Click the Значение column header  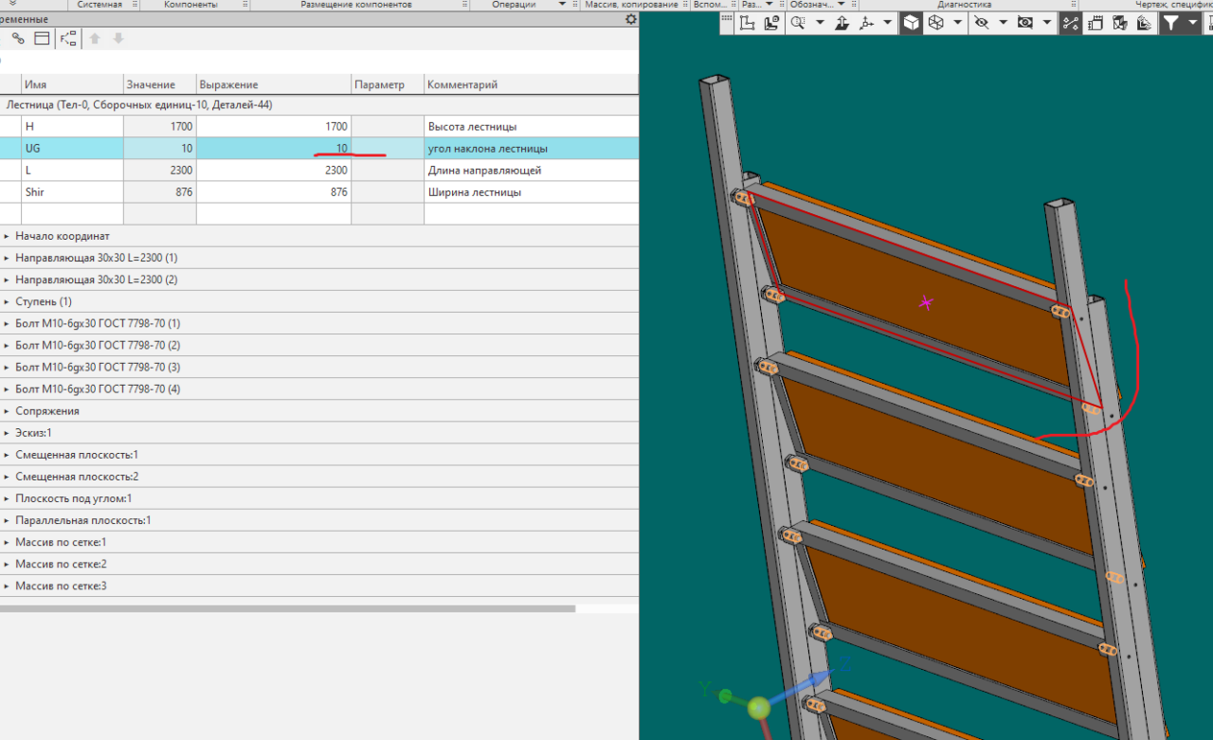pos(160,85)
